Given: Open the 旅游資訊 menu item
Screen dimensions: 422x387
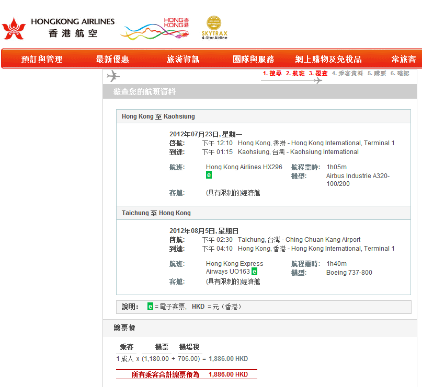Looking at the screenshot, I should click(183, 59).
